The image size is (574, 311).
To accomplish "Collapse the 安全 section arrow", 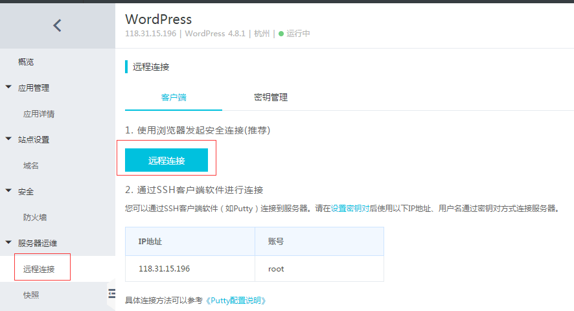I will tap(8, 190).
